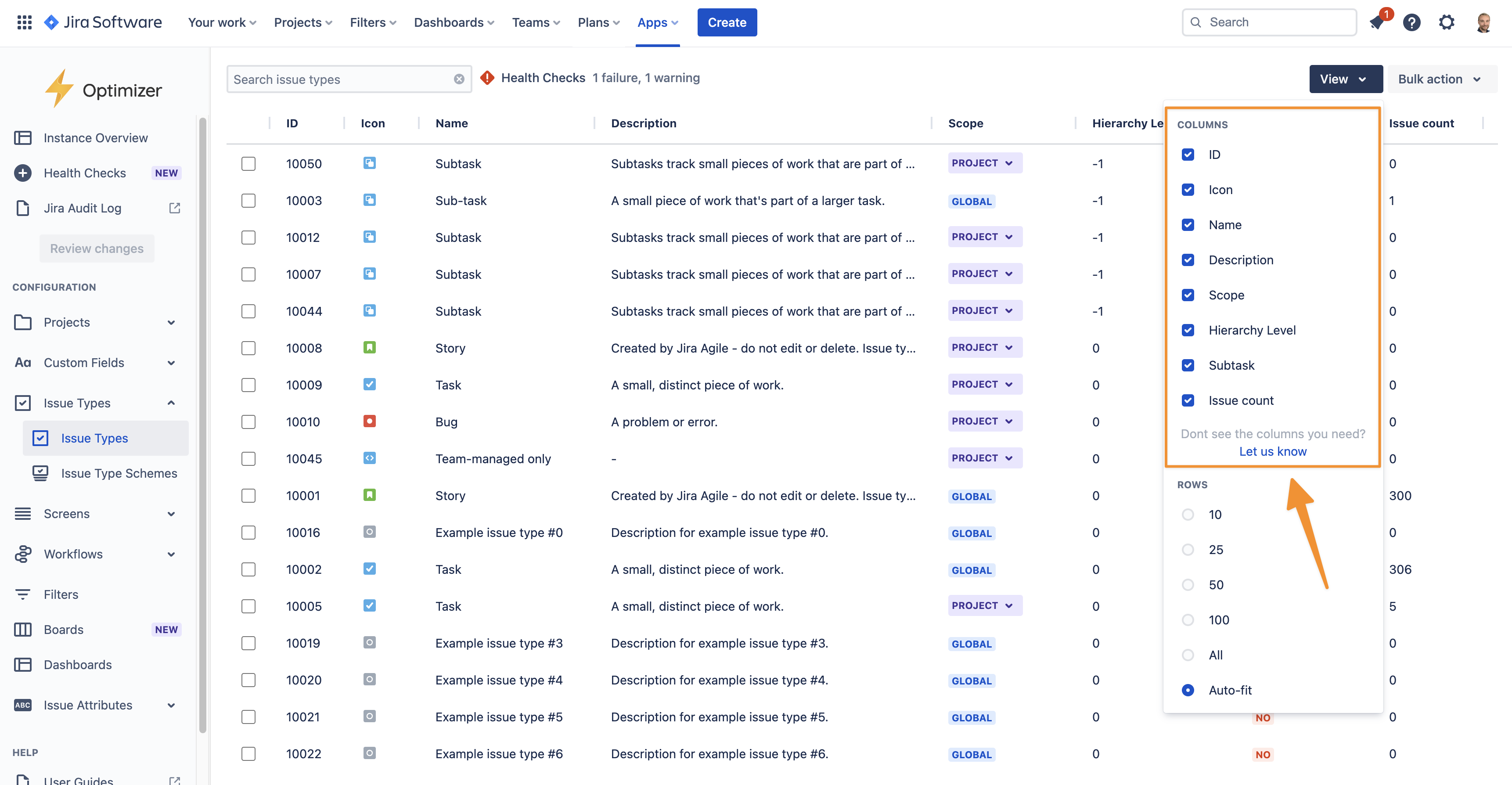Screen dimensions: 1512x785
Task: Click the Let us know link
Action: point(1272,451)
